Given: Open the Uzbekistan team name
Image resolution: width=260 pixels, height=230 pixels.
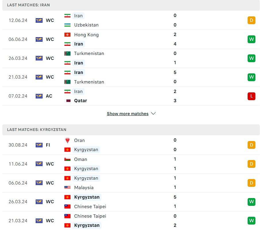Looking at the screenshot, I should coord(86,25).
